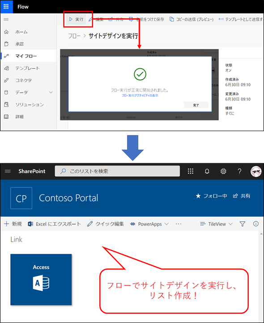This screenshot has width=264, height=323.
Task: Click the 詳細 book icon
Action: [6, 117]
